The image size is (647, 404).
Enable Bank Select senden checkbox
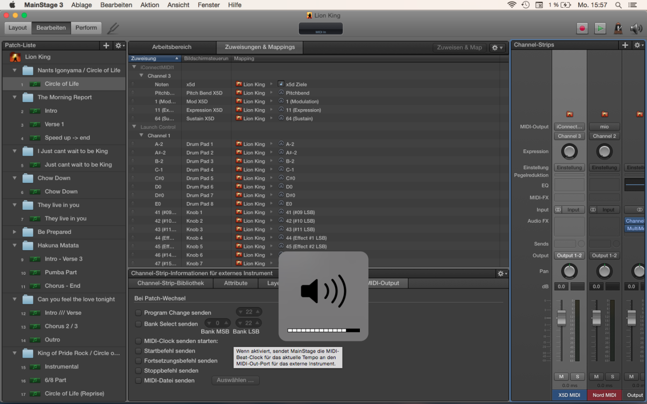click(x=138, y=324)
